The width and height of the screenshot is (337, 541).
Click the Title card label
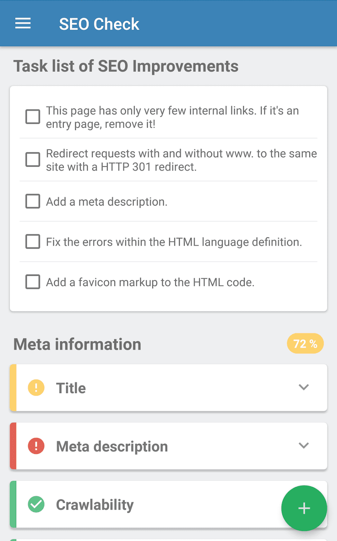tap(71, 388)
